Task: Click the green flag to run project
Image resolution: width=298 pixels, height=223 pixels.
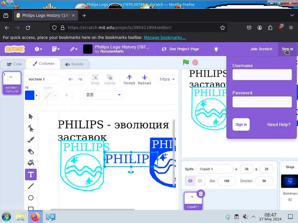Action: [x=186, y=62]
